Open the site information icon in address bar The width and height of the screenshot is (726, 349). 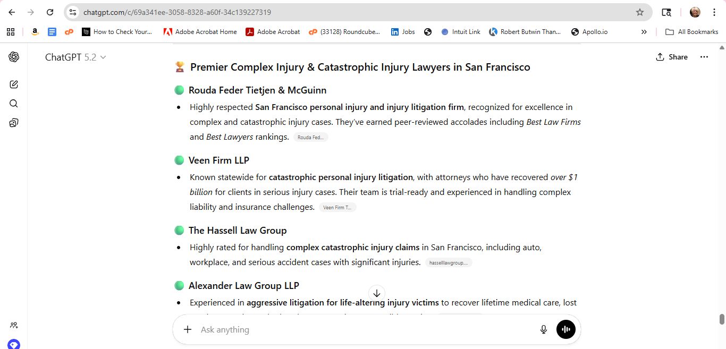tap(73, 12)
